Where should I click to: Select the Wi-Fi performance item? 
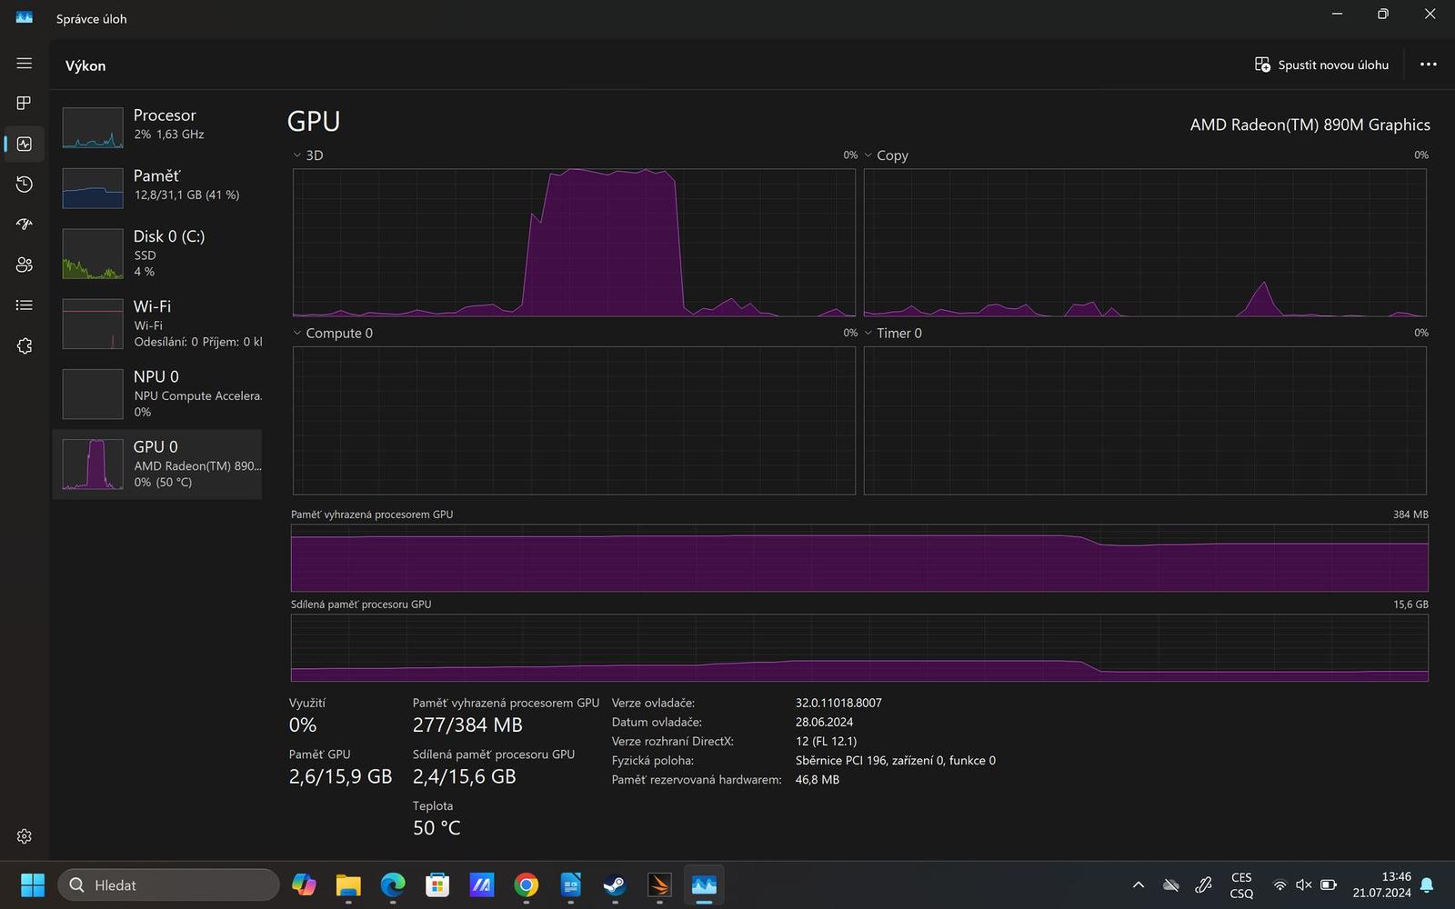point(157,324)
